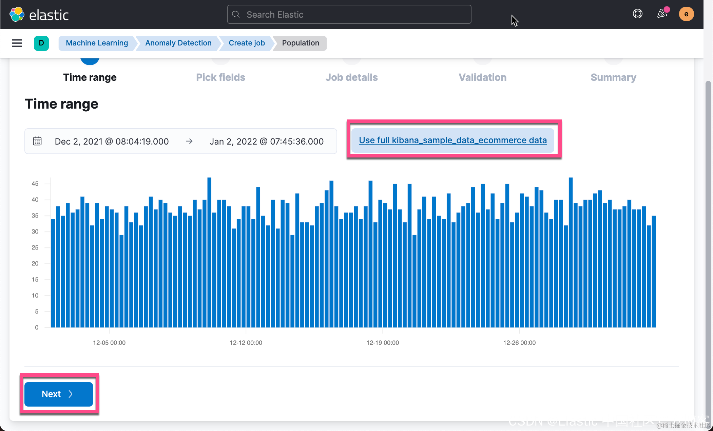The height and width of the screenshot is (431, 713).
Task: Open the newsfeed celebration icon
Action: tap(662, 14)
